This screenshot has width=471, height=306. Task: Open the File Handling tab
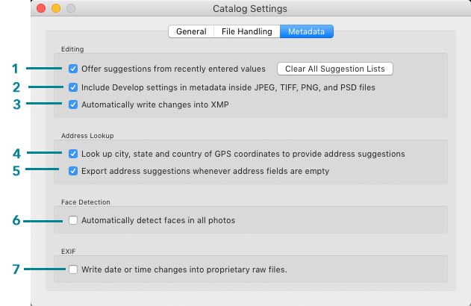click(246, 31)
